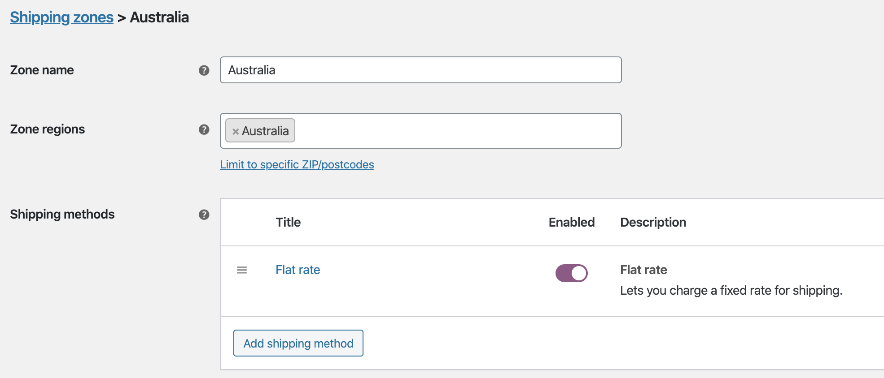Click the bold Flat rate description heading

[643, 270]
